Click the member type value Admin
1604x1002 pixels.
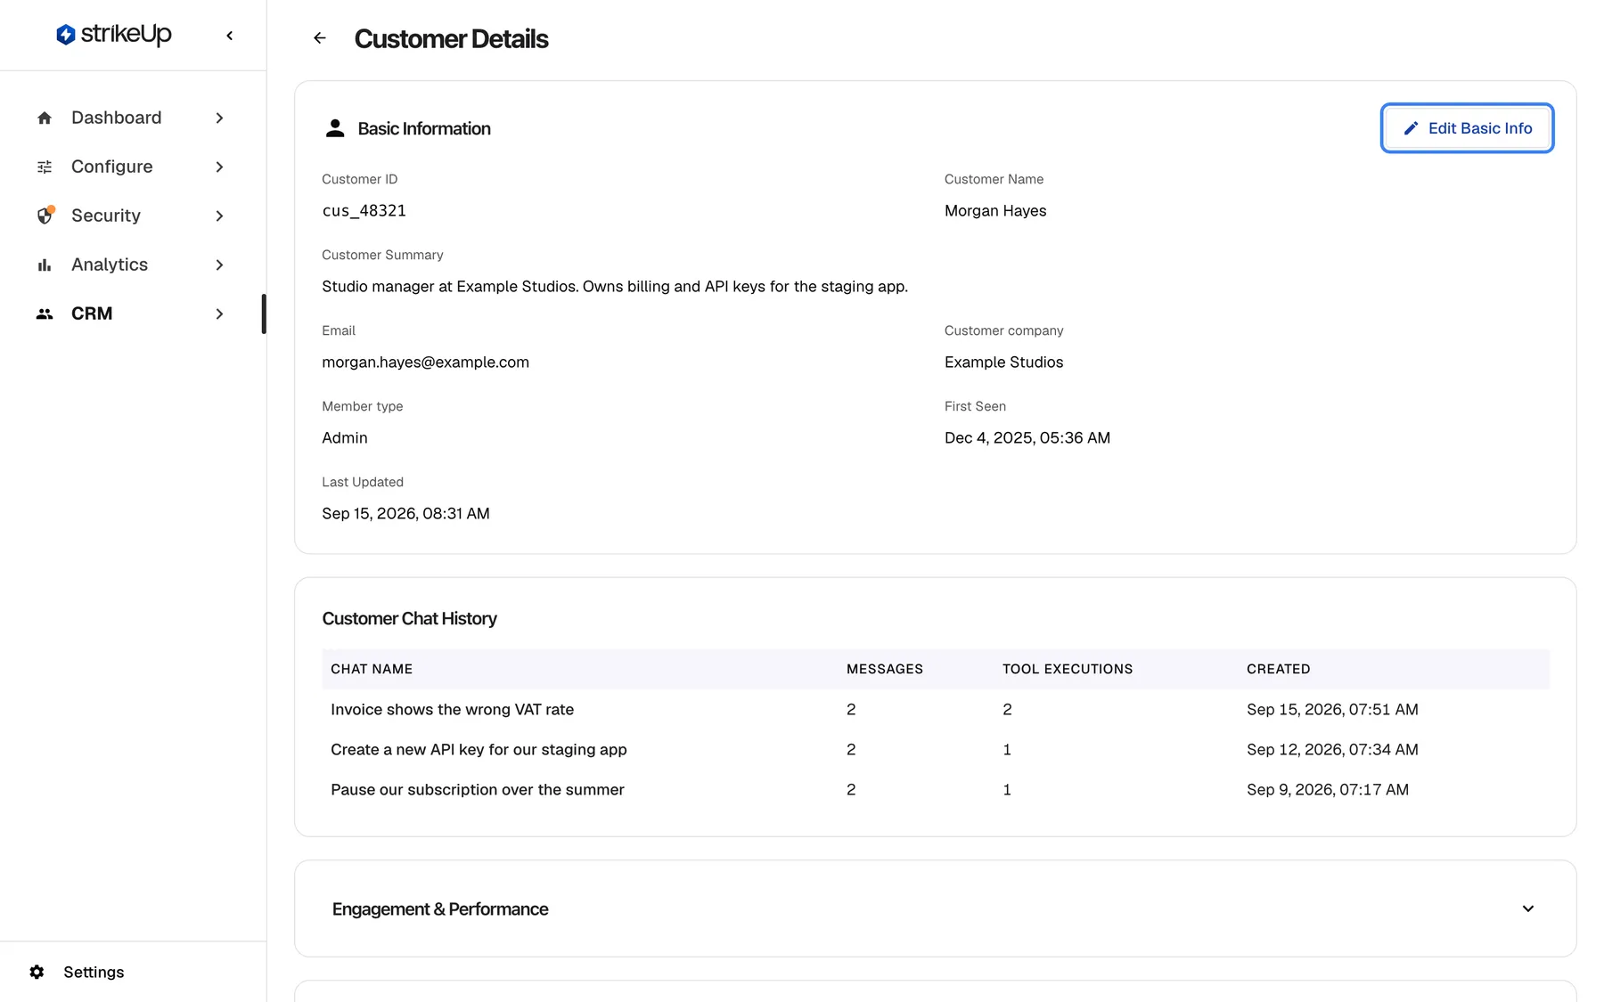coord(344,438)
